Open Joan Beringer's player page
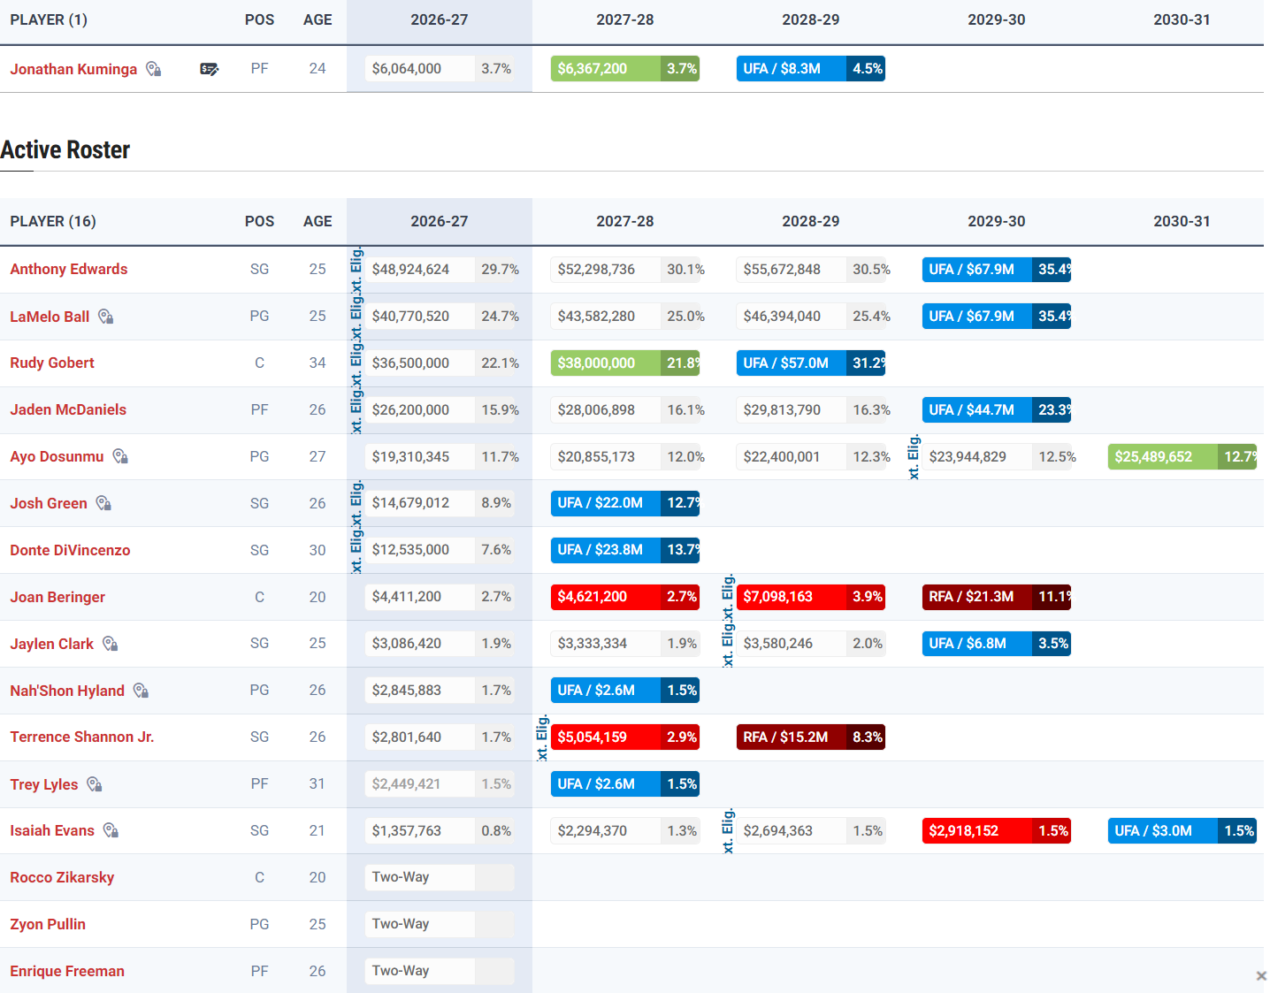 click(57, 597)
